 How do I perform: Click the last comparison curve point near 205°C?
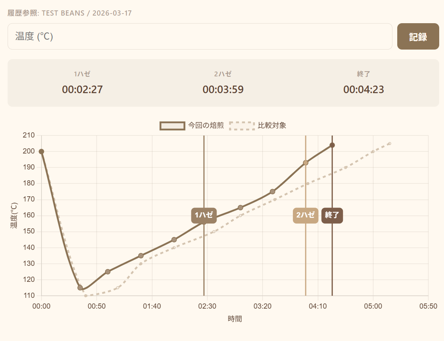tap(390, 144)
